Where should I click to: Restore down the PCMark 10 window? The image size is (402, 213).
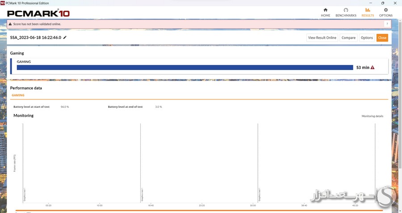tap(383, 3)
